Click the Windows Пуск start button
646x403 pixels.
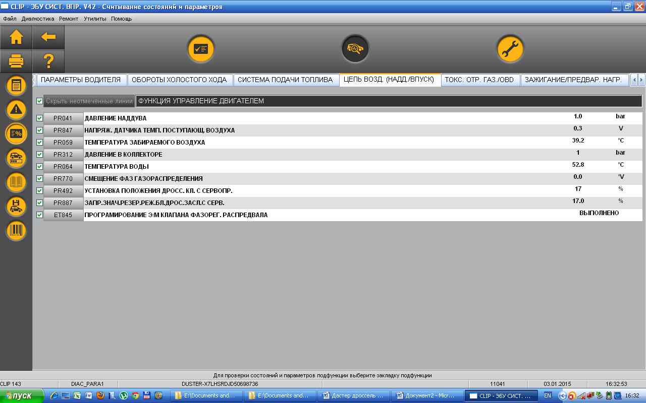tap(21, 396)
